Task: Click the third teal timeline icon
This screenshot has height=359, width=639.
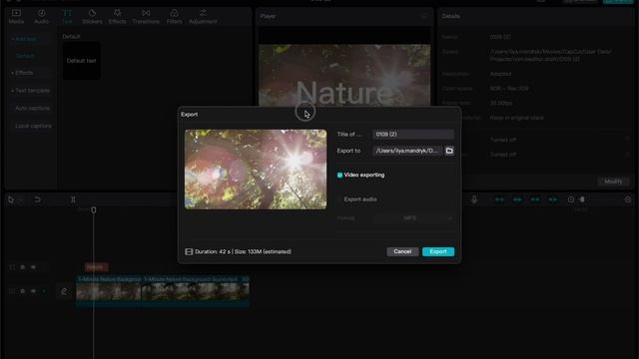Action: [x=535, y=199]
